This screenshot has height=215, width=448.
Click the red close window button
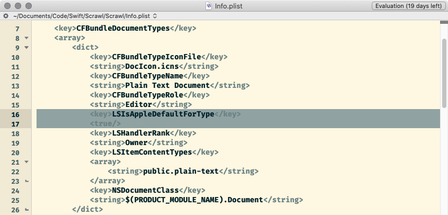point(6,6)
